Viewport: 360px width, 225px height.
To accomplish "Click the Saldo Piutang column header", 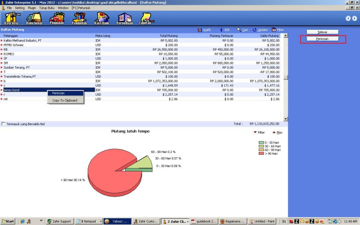I will pyautogui.click(x=269, y=36).
